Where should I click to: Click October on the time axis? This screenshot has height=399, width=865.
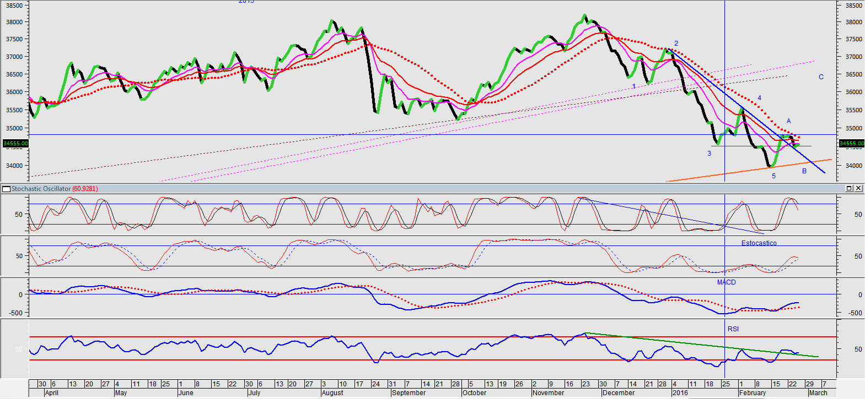point(475,393)
